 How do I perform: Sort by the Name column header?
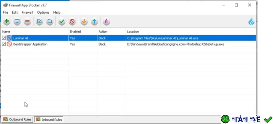(x=35, y=32)
